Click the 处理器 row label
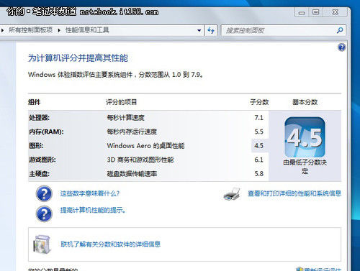 (39, 118)
